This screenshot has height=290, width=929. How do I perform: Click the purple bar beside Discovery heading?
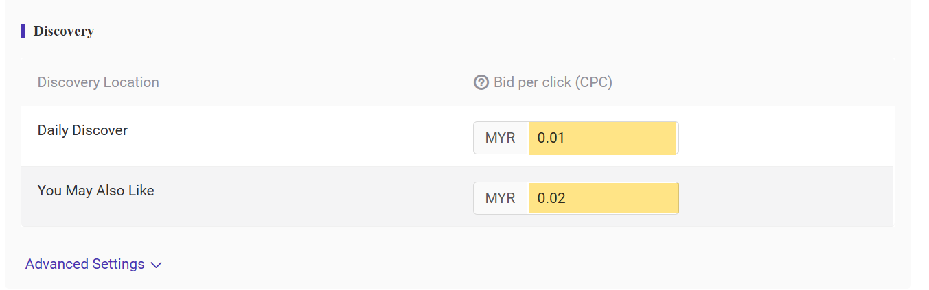click(23, 31)
